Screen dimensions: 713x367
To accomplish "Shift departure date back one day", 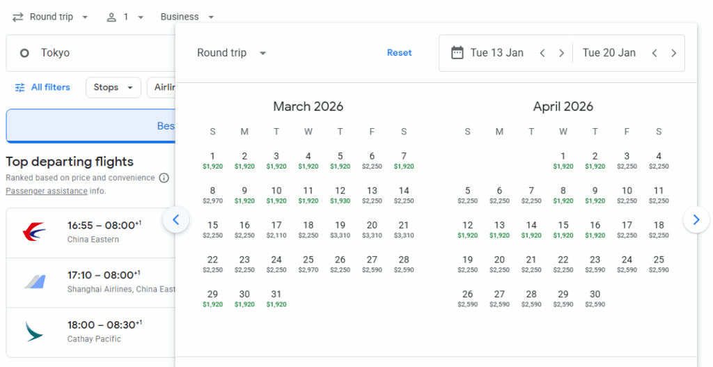I will click(x=542, y=53).
